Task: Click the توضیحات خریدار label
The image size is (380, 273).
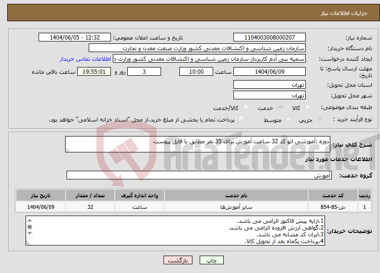Action: click(350, 231)
